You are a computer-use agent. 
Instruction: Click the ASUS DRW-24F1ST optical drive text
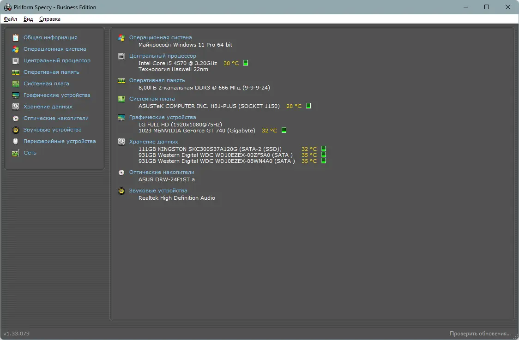click(x=167, y=179)
